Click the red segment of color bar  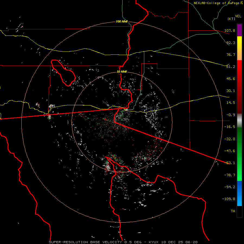[x=239, y=87]
